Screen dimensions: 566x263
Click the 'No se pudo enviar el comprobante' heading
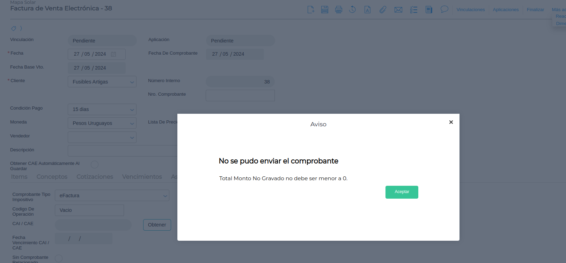click(279, 161)
